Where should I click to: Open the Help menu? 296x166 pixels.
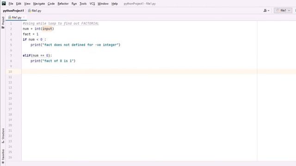pos(114,4)
